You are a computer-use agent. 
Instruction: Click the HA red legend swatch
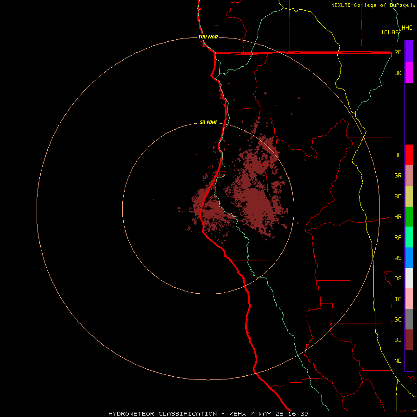(409, 155)
